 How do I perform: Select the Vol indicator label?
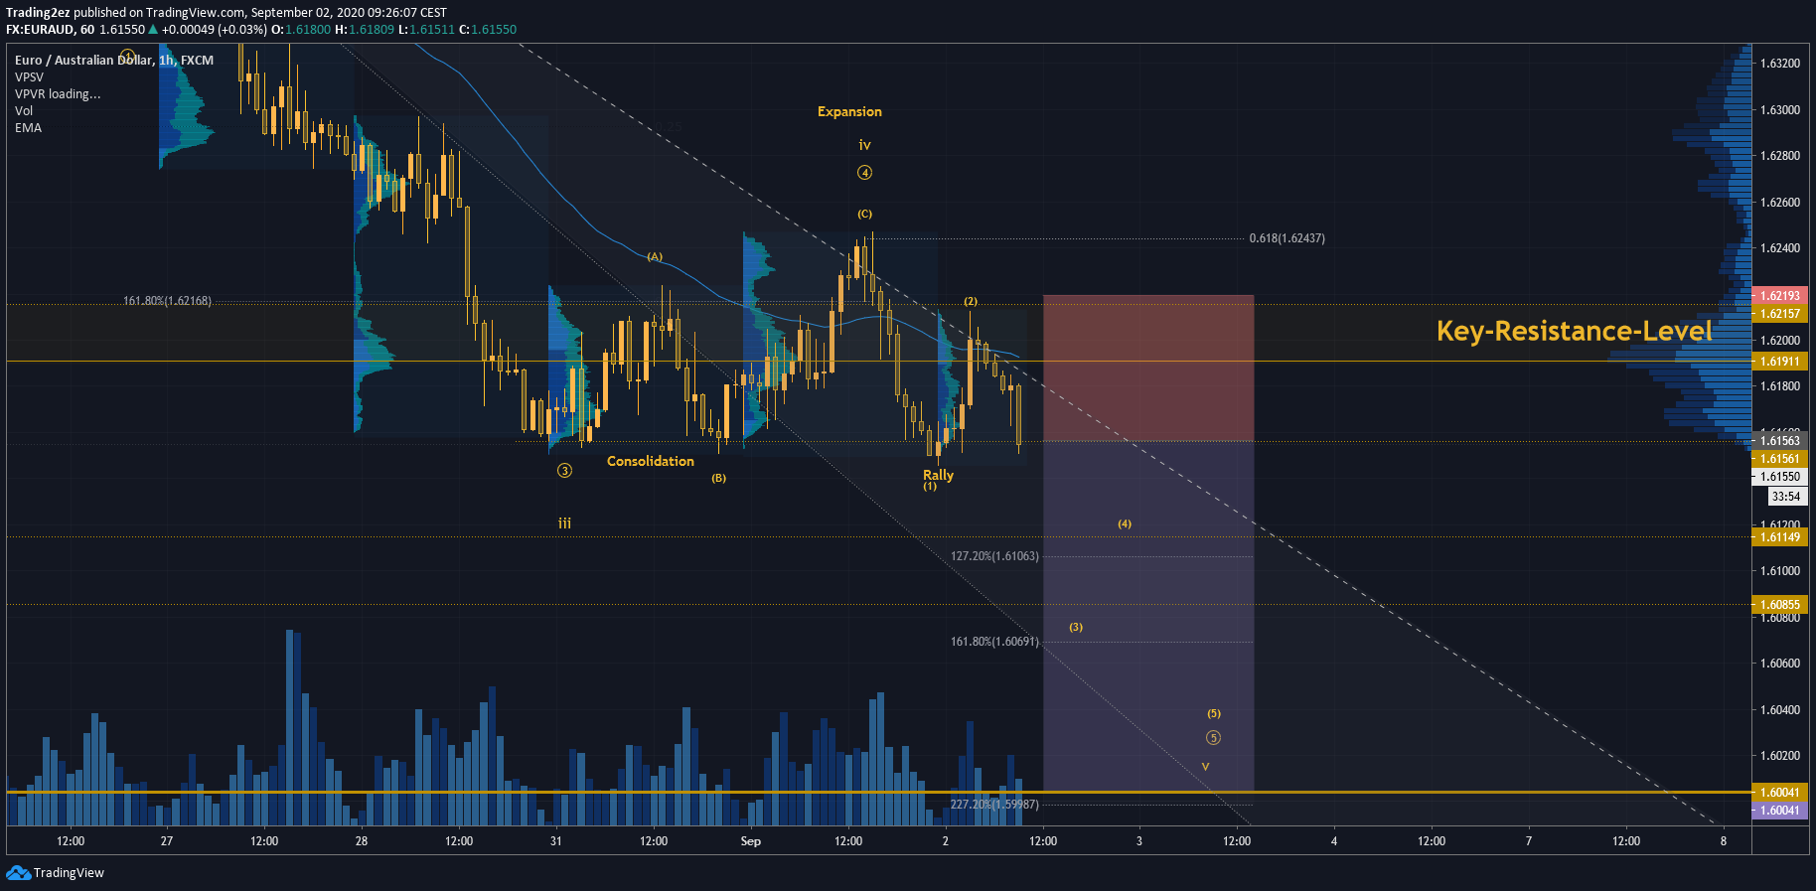tap(24, 110)
